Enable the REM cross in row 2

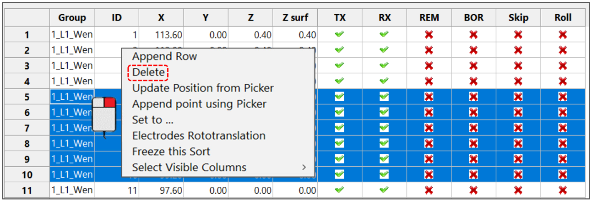(429, 50)
